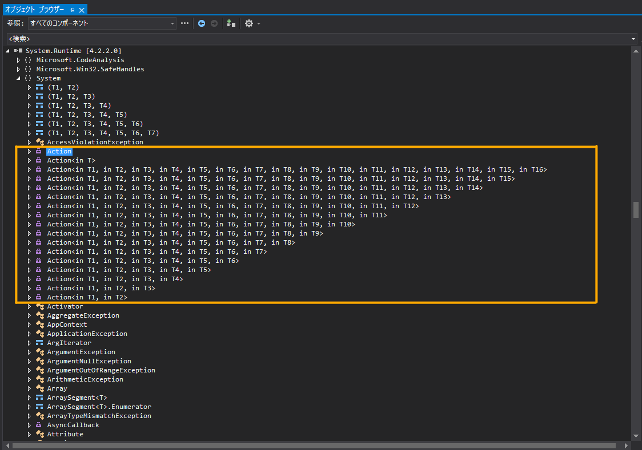This screenshot has width=642, height=450.
Task: Click the navigate Forward arrow icon
Action: pos(214,23)
